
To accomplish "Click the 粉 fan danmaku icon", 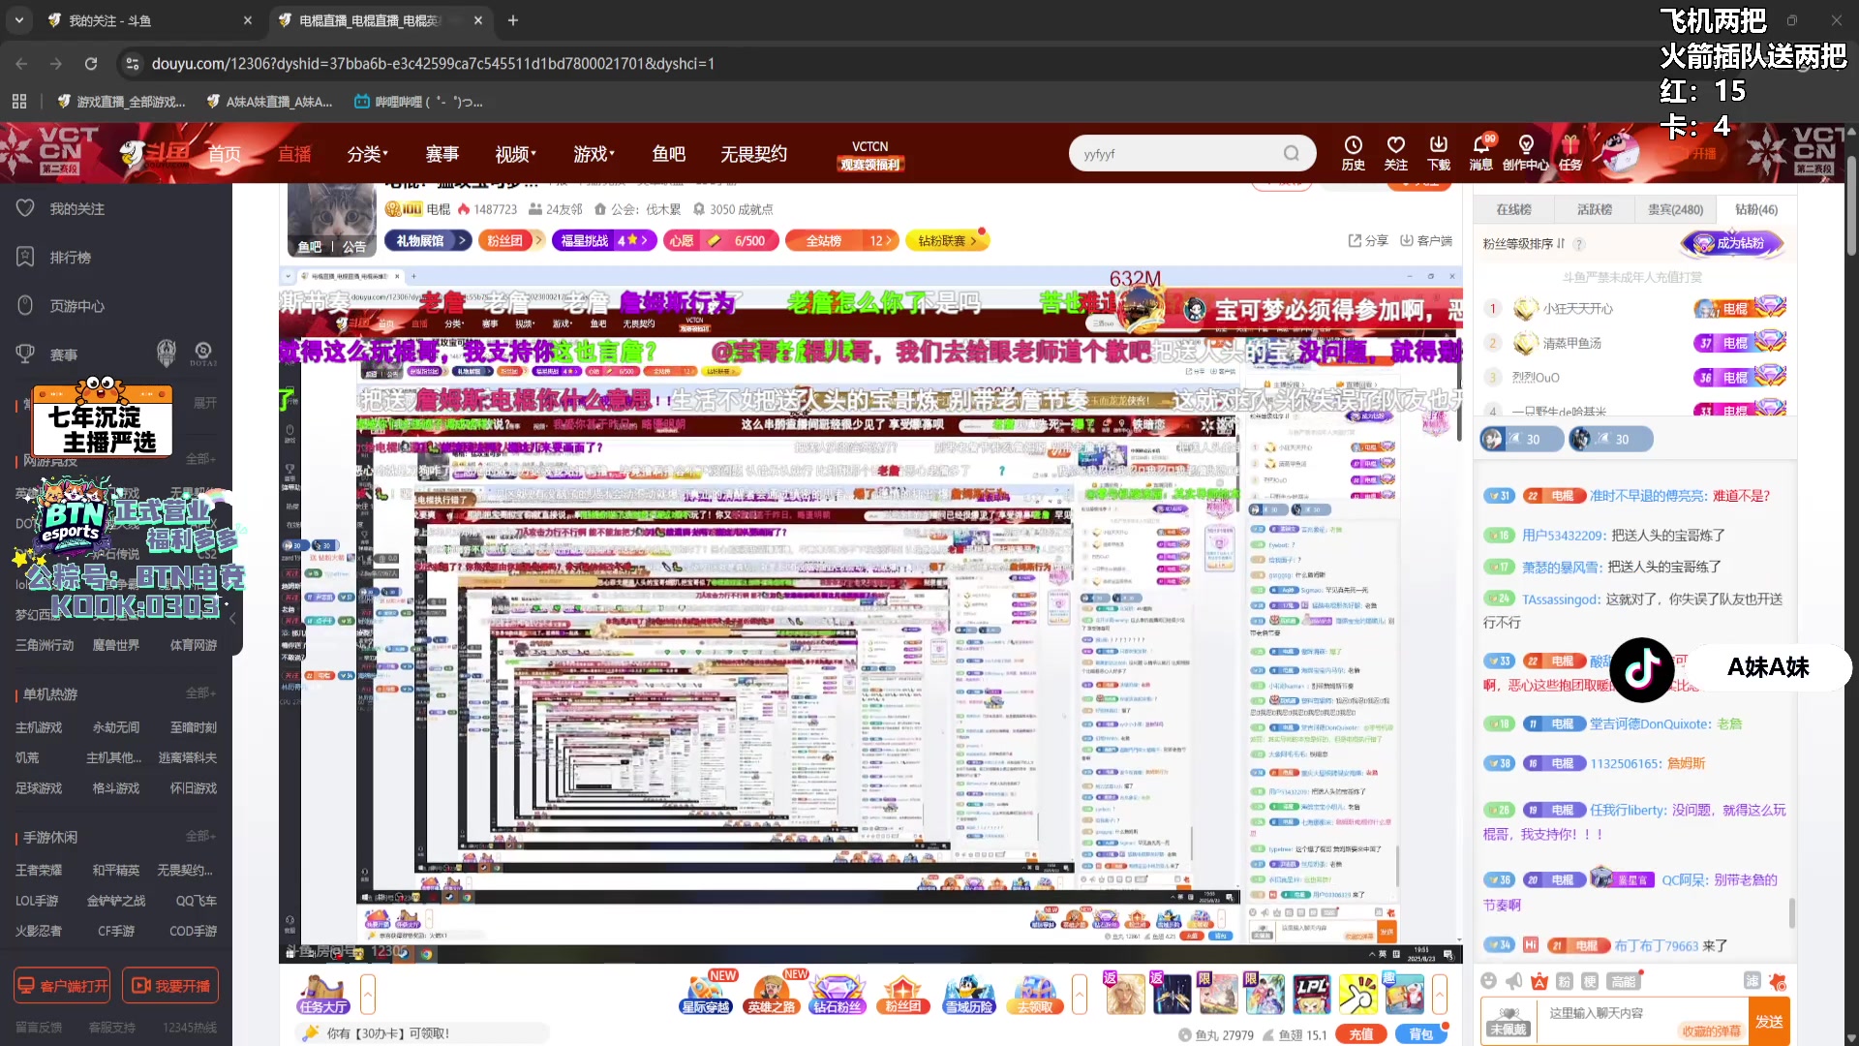I will pyautogui.click(x=1565, y=981).
